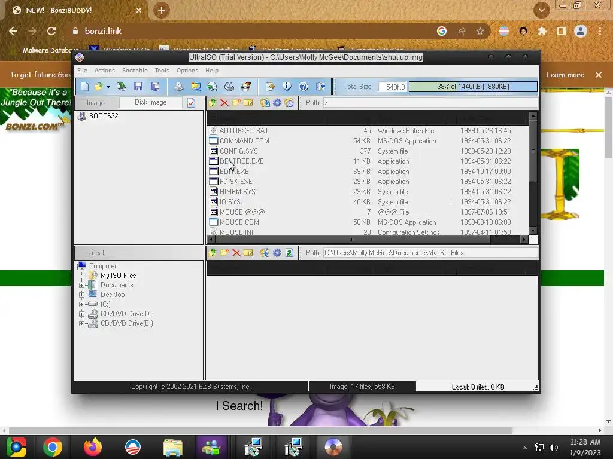Click the image Path field showing /

(430, 103)
